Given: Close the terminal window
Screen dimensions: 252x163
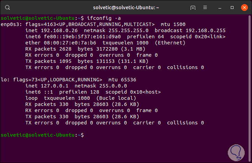Looking at the screenshot, I should click(244, 8).
